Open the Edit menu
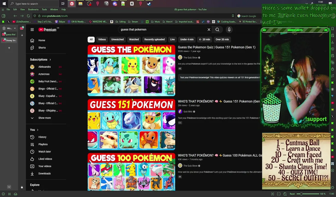Image resolution: width=336 pixels, height=197 pixels. pyautogui.click(x=15, y=10)
